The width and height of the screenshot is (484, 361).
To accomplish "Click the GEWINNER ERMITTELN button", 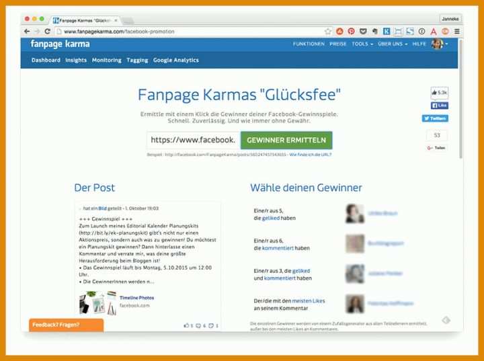I will pos(286,141).
